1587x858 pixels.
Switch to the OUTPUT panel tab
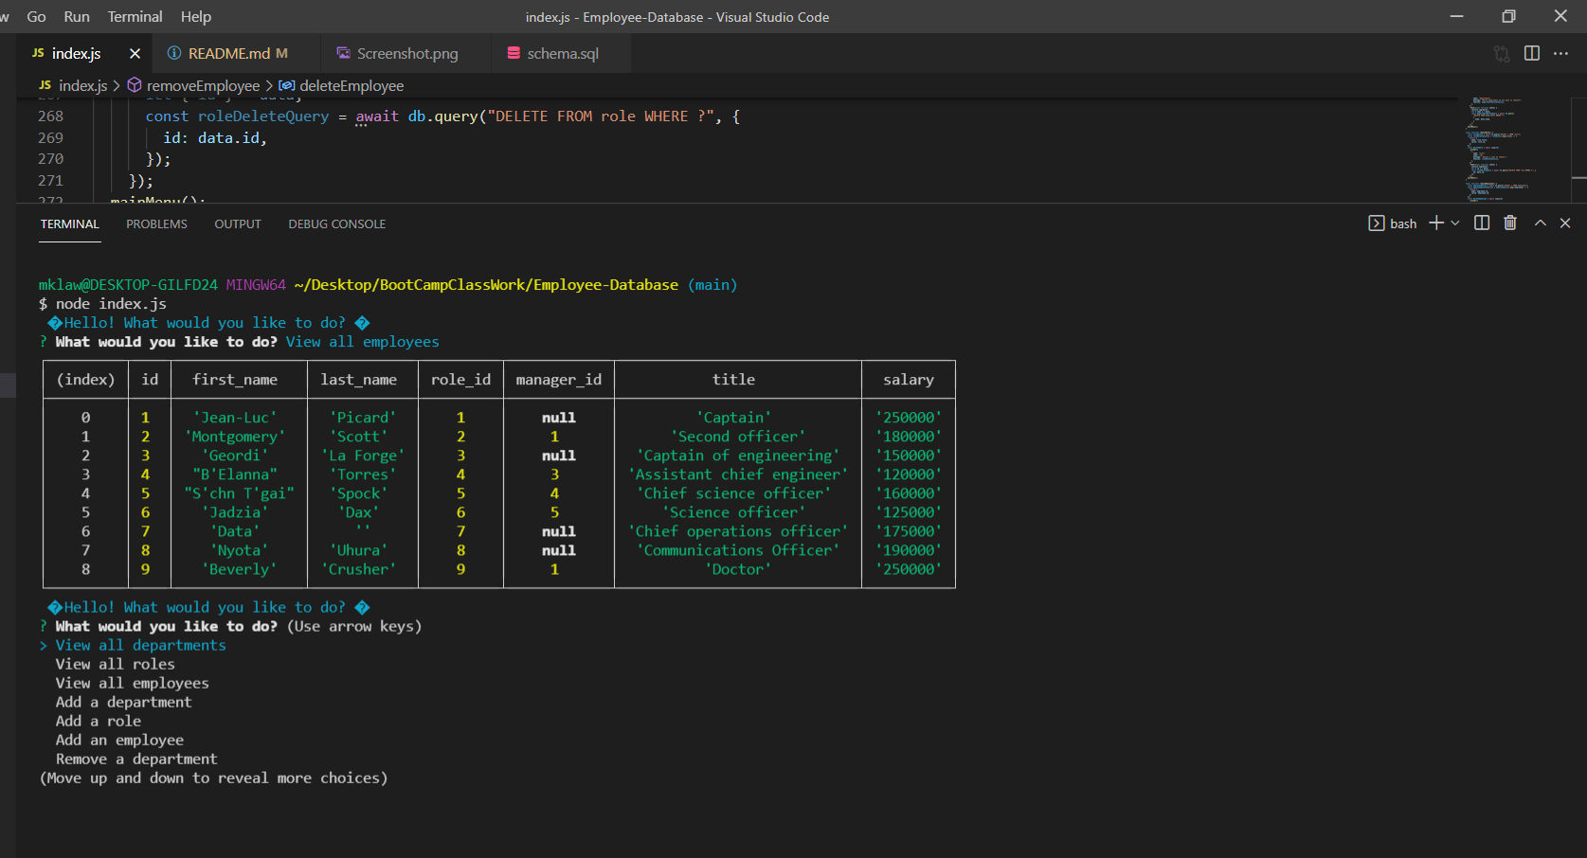[238, 224]
